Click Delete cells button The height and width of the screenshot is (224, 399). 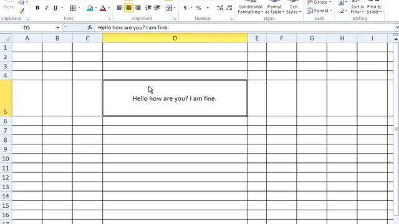(319, 2)
